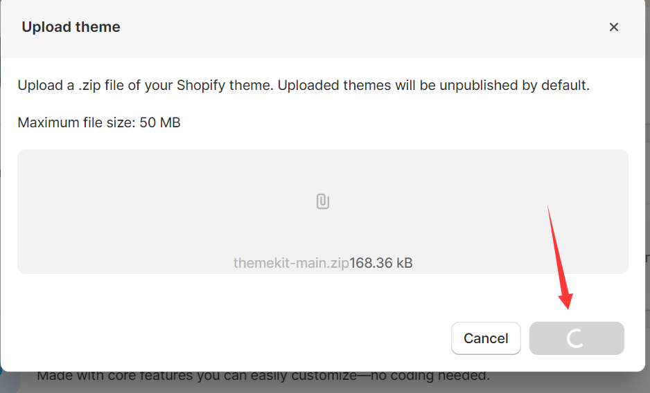The image size is (650, 393).
Task: Click the paperclip attachment icon
Action: [322, 201]
